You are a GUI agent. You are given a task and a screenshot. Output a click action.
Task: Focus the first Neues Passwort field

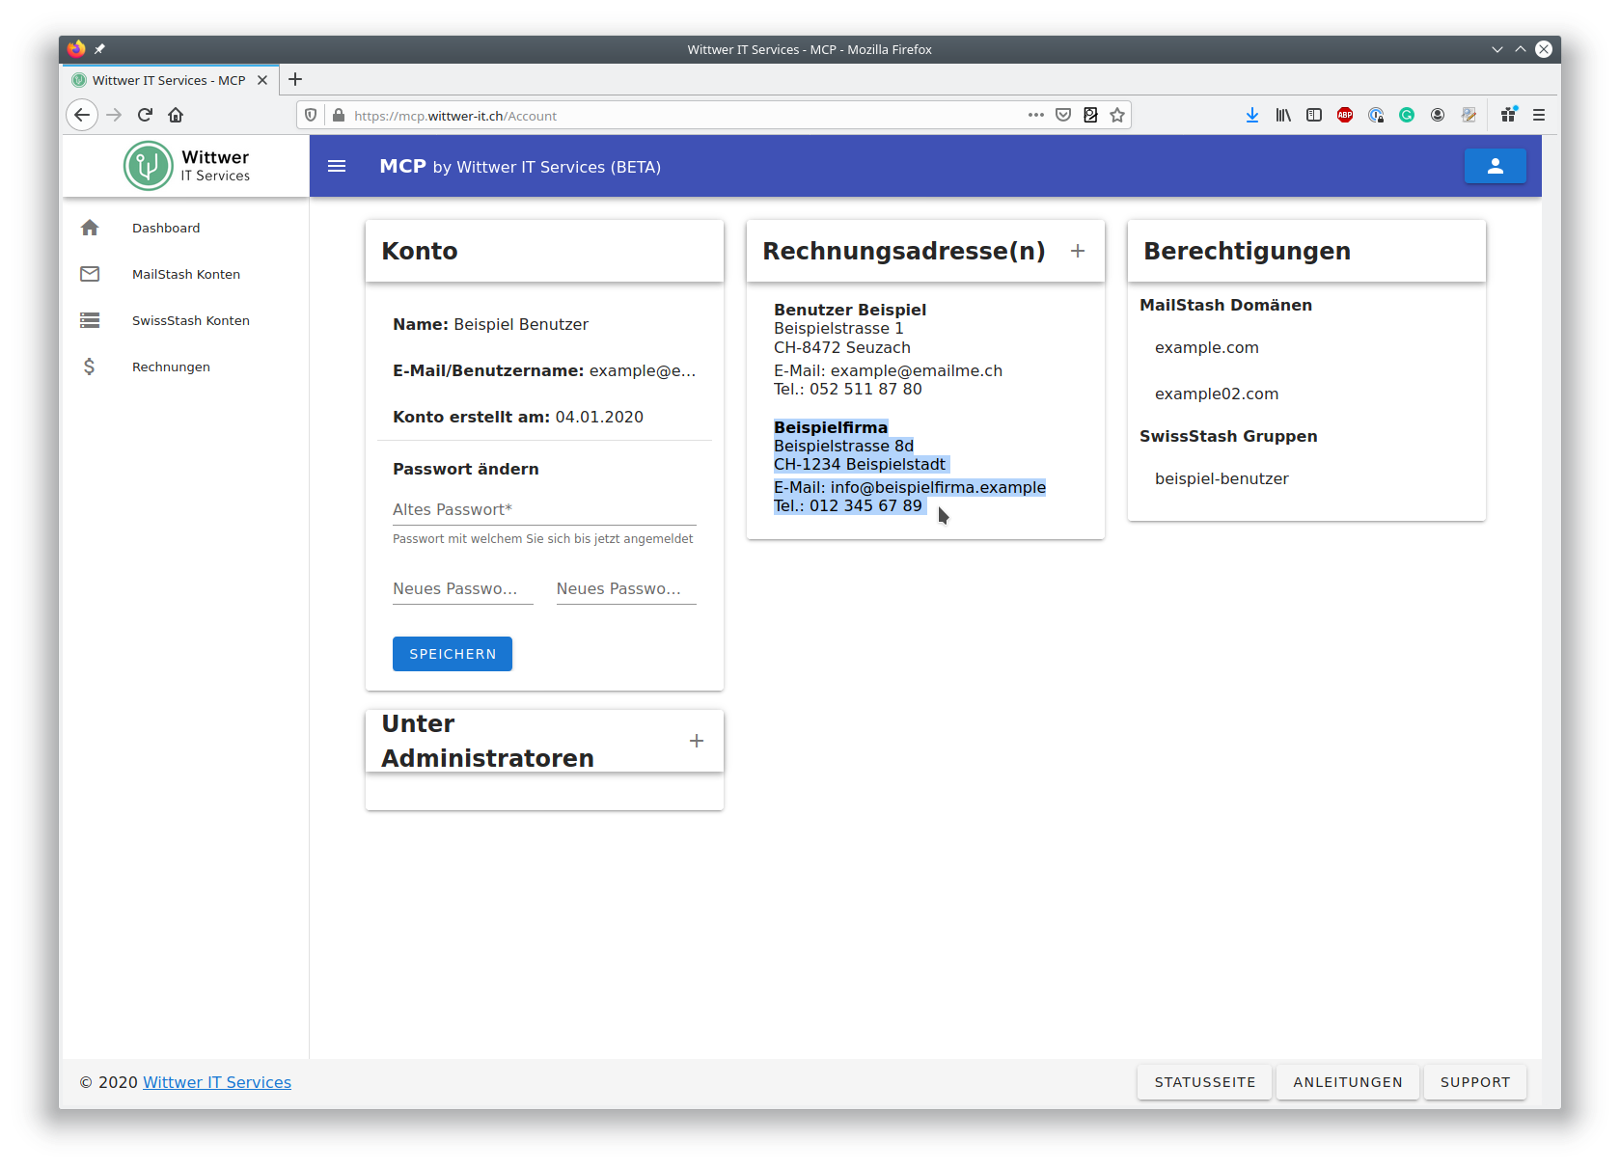click(463, 588)
